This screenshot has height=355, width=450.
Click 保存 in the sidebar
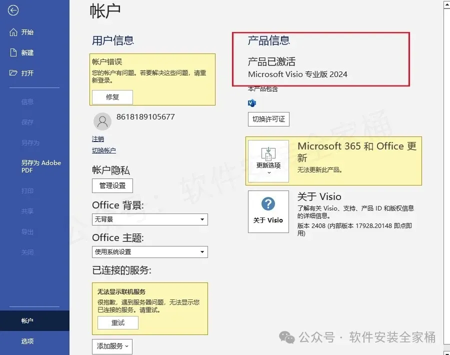(x=27, y=122)
